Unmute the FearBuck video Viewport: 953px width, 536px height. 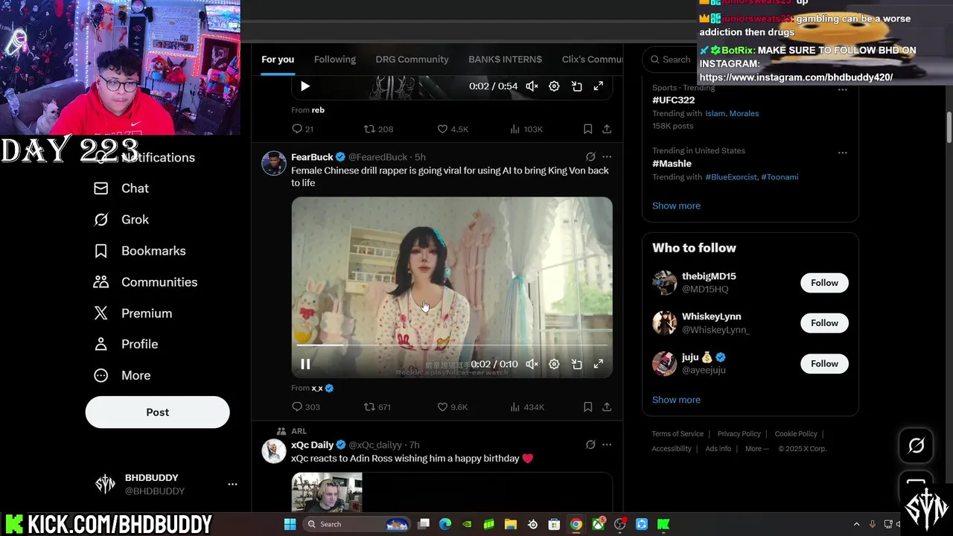532,364
